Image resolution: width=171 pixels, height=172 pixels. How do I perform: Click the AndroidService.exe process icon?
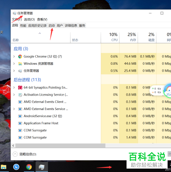pos(20,116)
